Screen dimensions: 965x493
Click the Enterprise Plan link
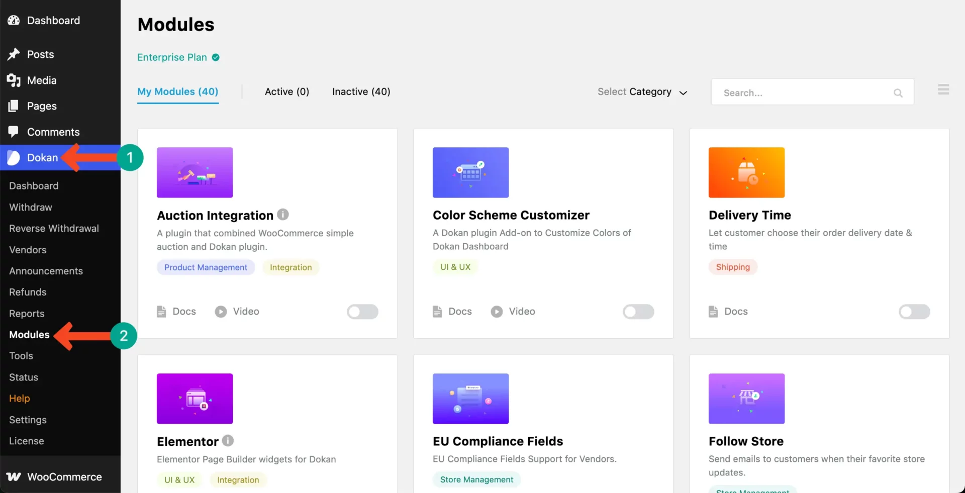172,57
